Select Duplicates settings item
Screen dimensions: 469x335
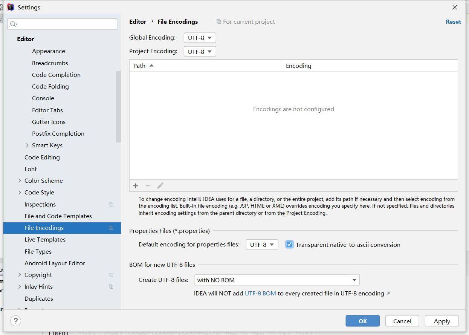coord(39,298)
